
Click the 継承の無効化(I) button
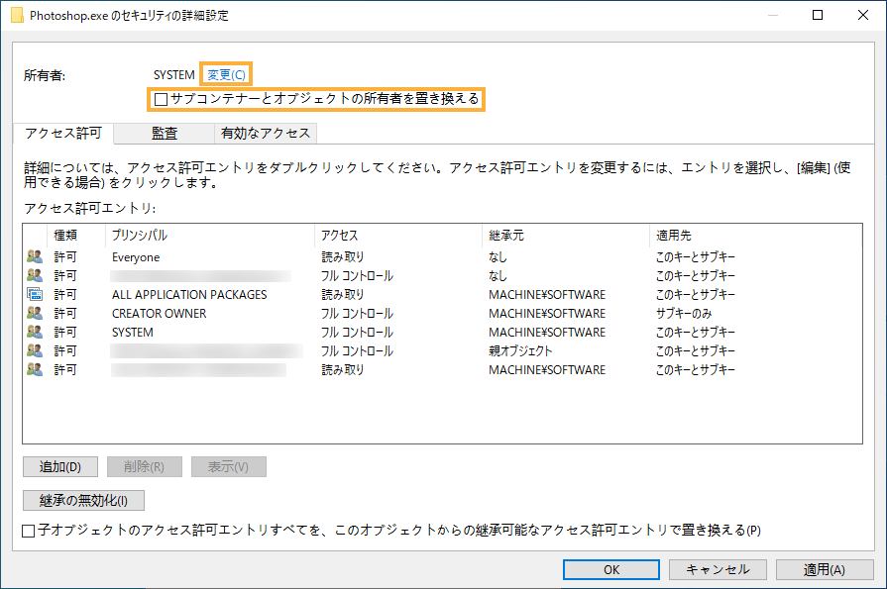83,500
